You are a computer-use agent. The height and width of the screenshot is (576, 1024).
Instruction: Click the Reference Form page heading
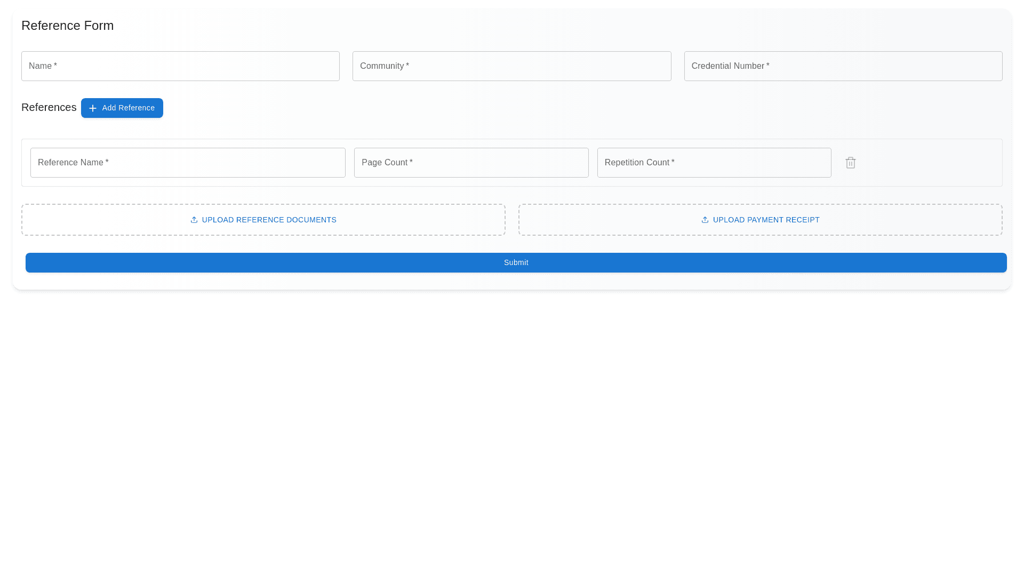tap(67, 26)
